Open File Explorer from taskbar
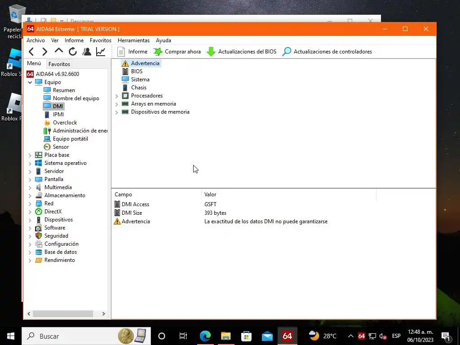 coord(226,336)
